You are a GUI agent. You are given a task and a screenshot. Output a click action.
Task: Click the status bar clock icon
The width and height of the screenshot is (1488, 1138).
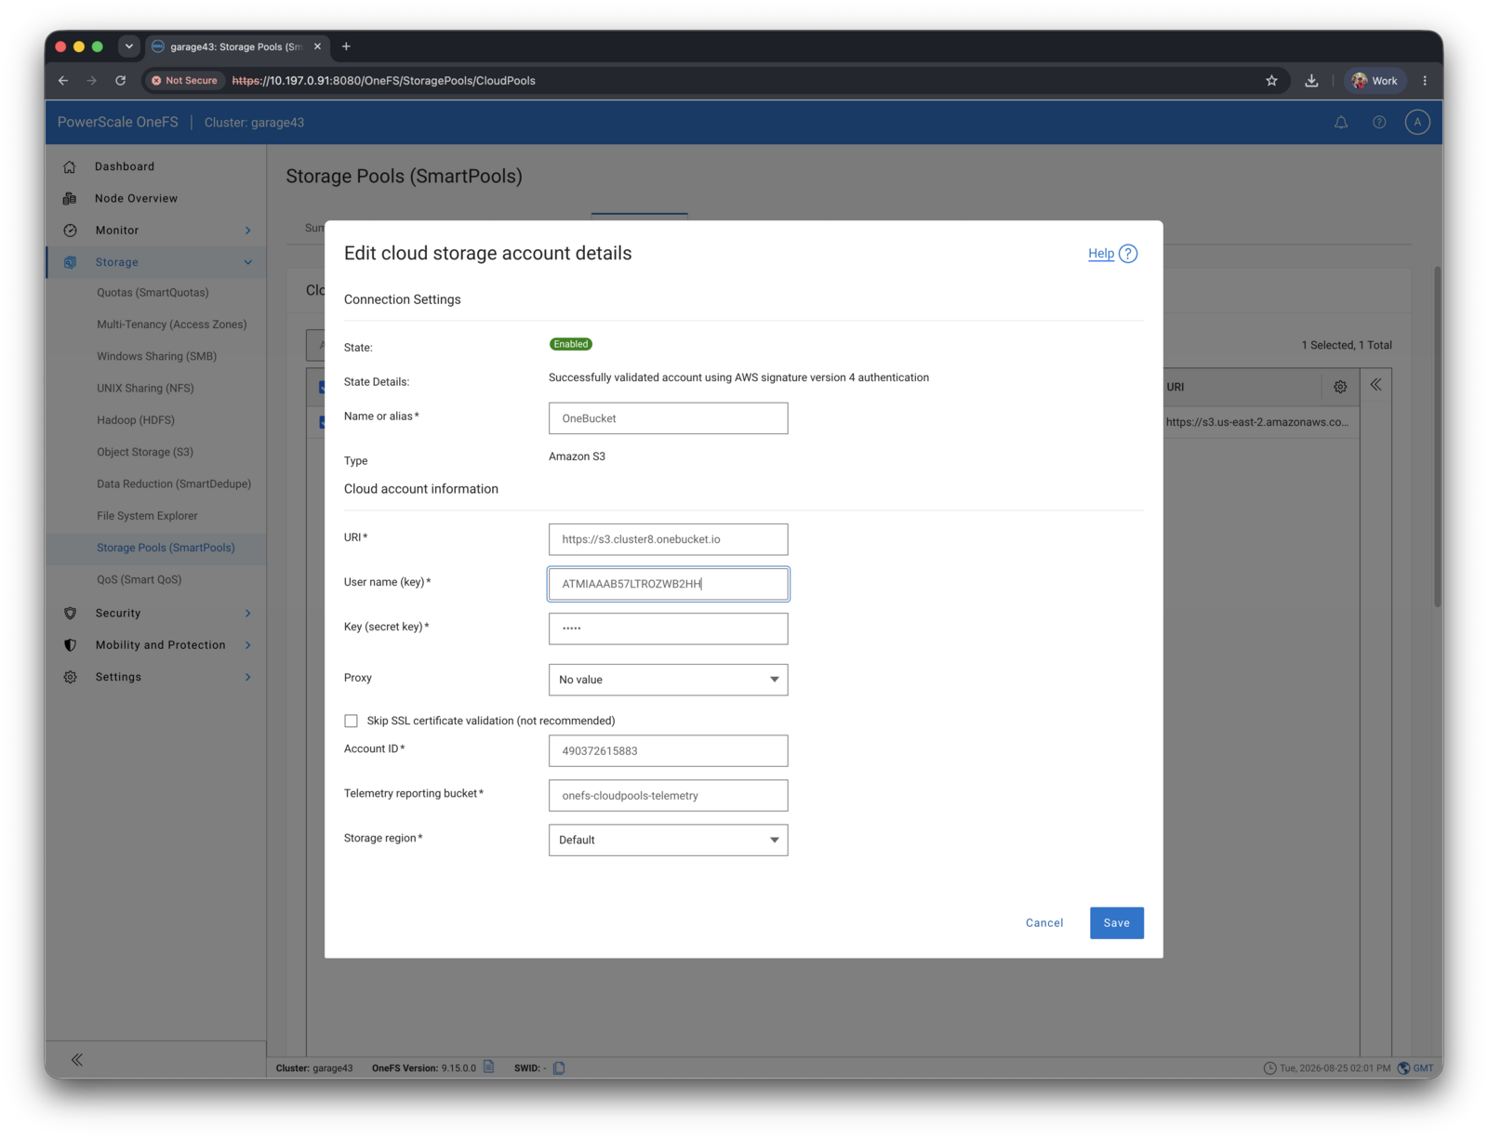[x=1269, y=1068]
